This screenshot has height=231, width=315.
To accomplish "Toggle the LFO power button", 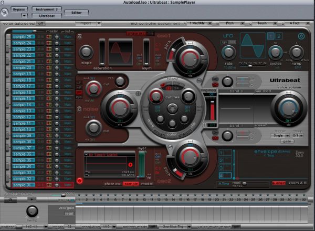I will pos(301,36).
